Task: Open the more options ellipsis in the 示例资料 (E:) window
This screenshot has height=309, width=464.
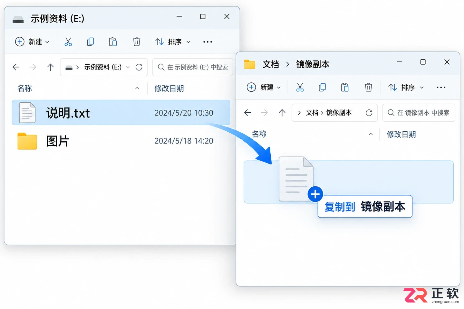Action: tap(208, 42)
